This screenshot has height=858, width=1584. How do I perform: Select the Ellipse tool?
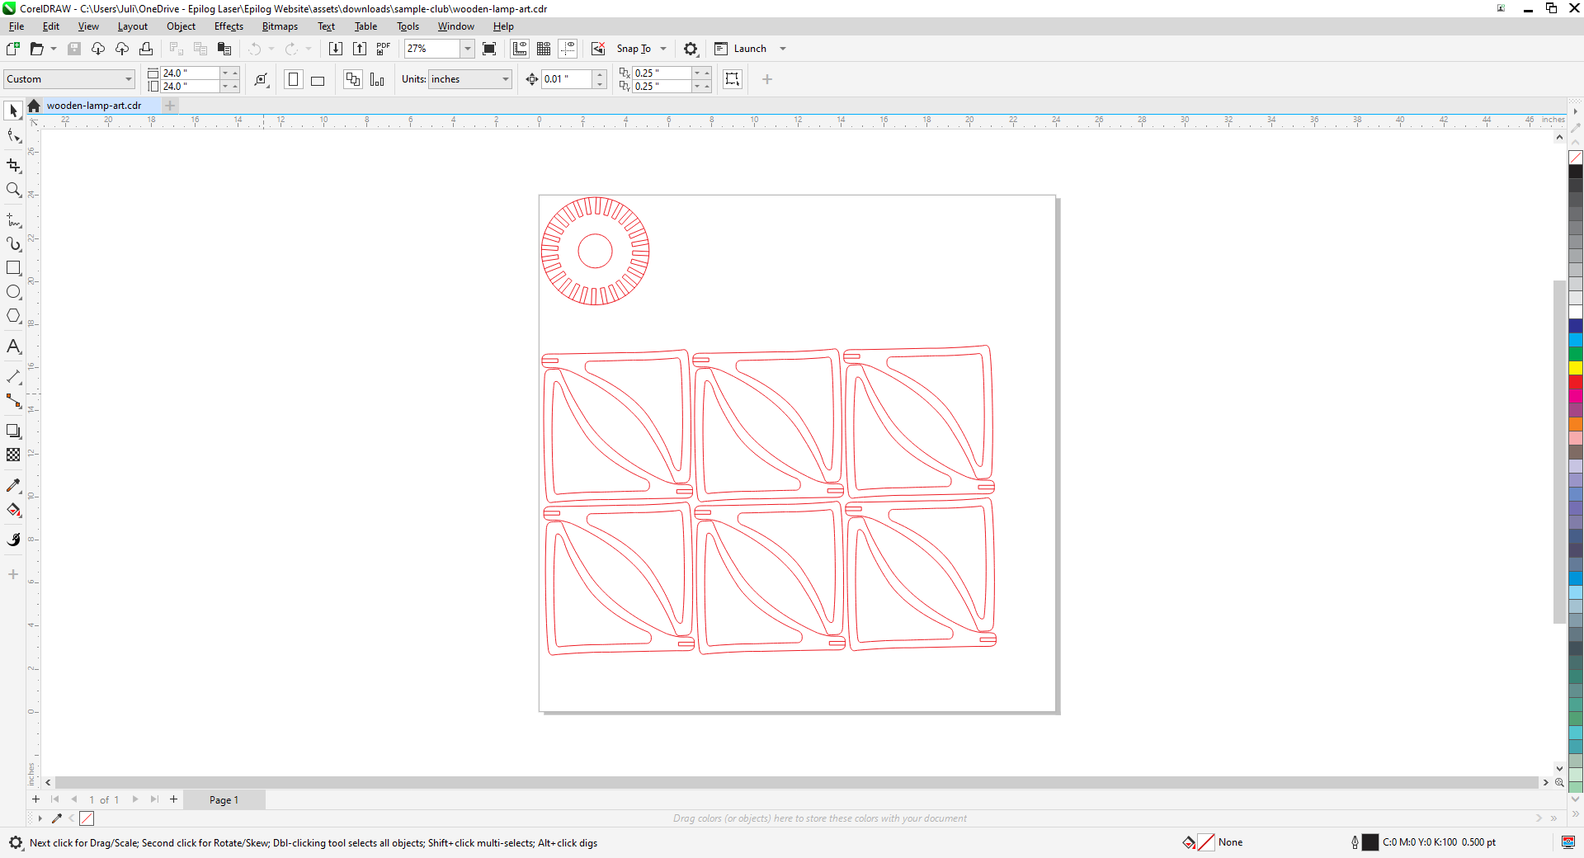[x=13, y=292]
